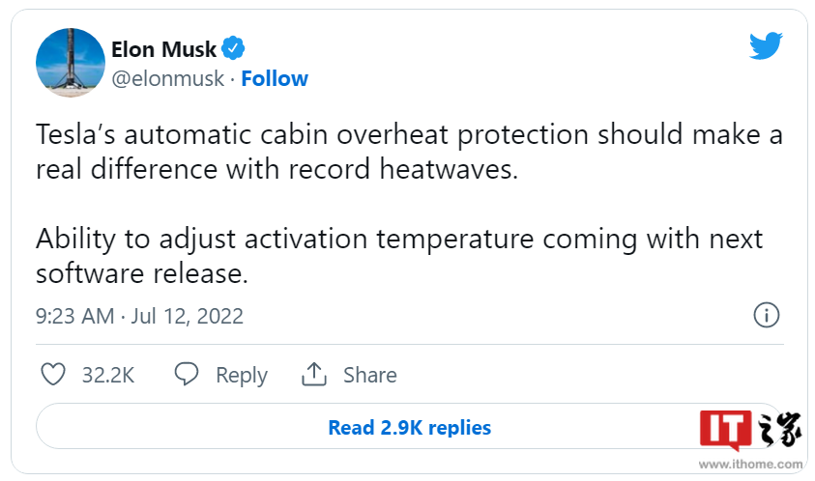Click the blue verified badge
The height and width of the screenshot is (481, 815).
[x=234, y=47]
